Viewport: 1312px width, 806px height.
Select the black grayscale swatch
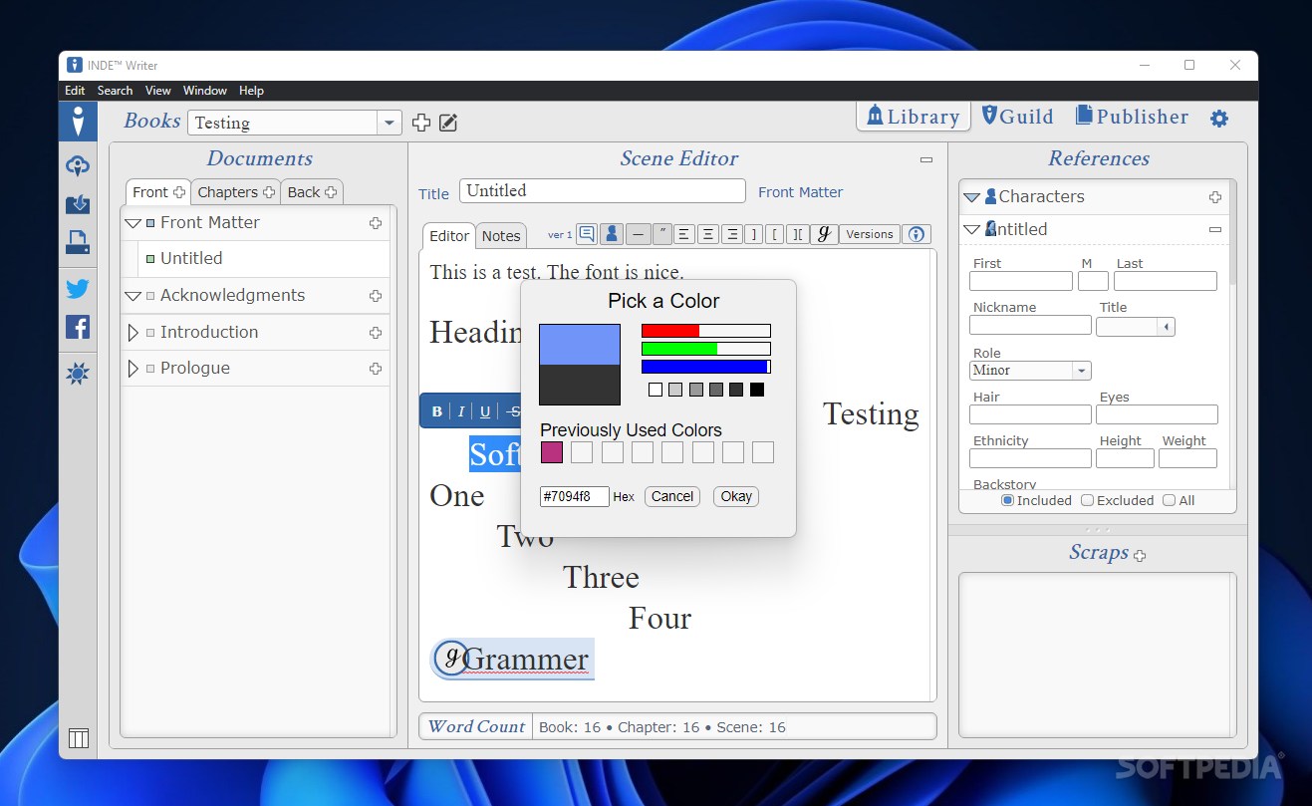point(757,390)
